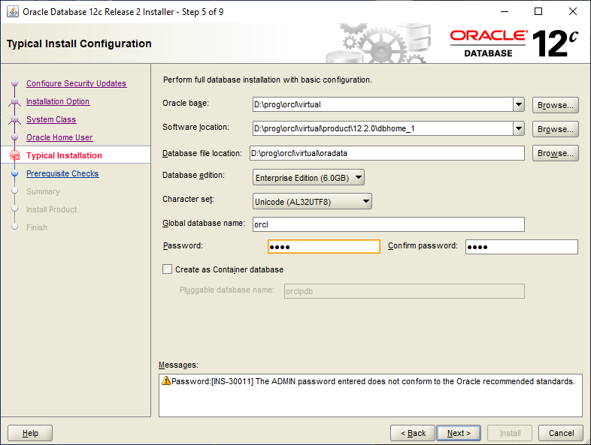Open the Prerequisite Checks step
The image size is (591, 445).
(62, 173)
